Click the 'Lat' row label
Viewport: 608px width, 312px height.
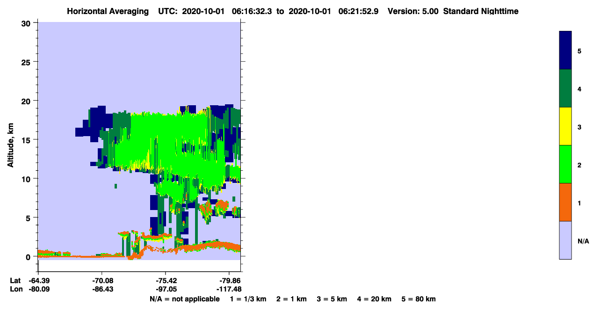[x=15, y=281]
